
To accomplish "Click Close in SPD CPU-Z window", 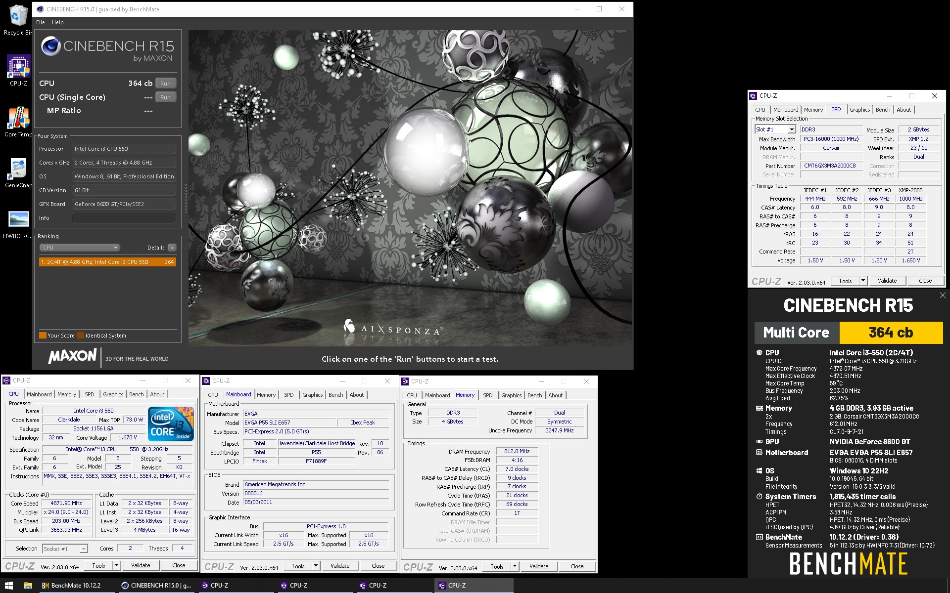I will 925,281.
